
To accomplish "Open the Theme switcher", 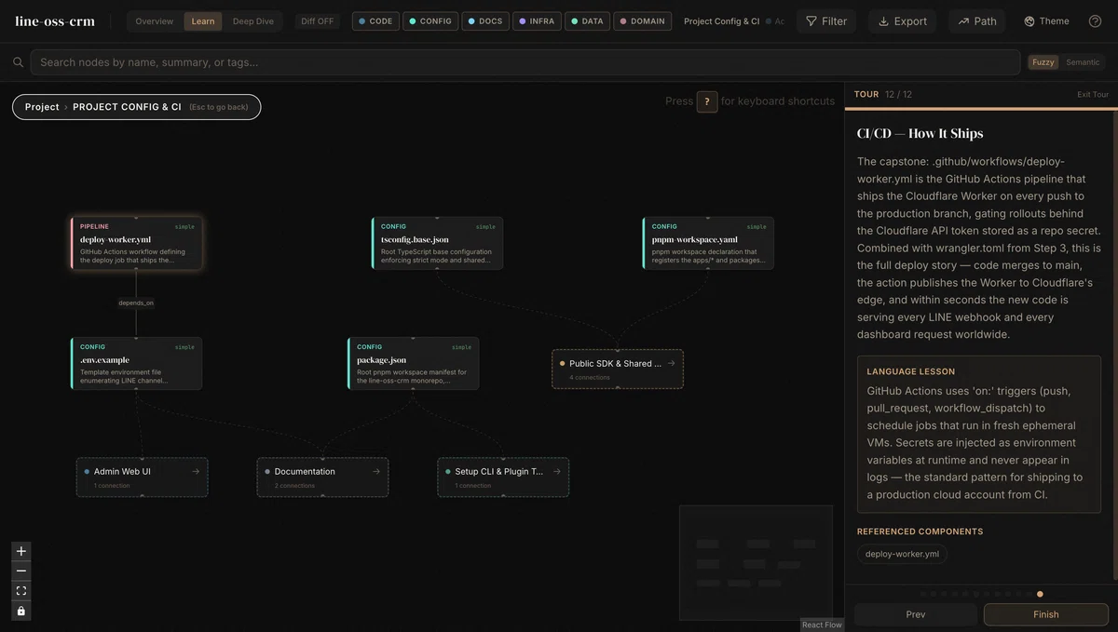I will point(1046,21).
